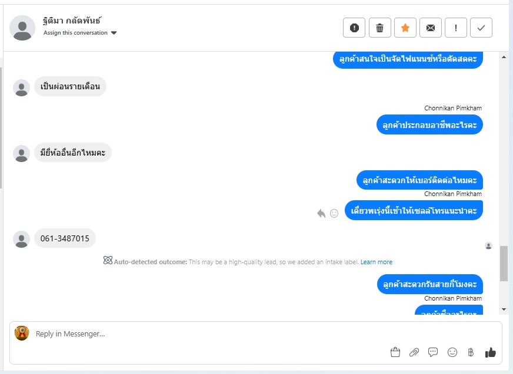Open saved replies speech bubble icon
This screenshot has width=513, height=374.
pyautogui.click(x=433, y=352)
